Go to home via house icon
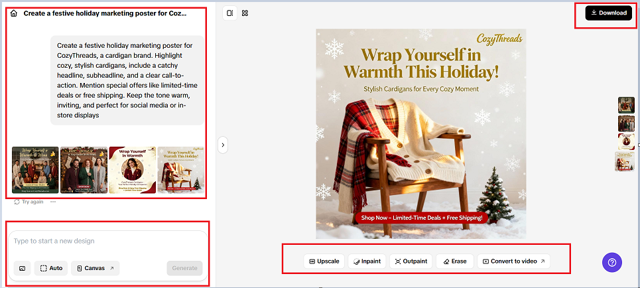 tap(14, 13)
